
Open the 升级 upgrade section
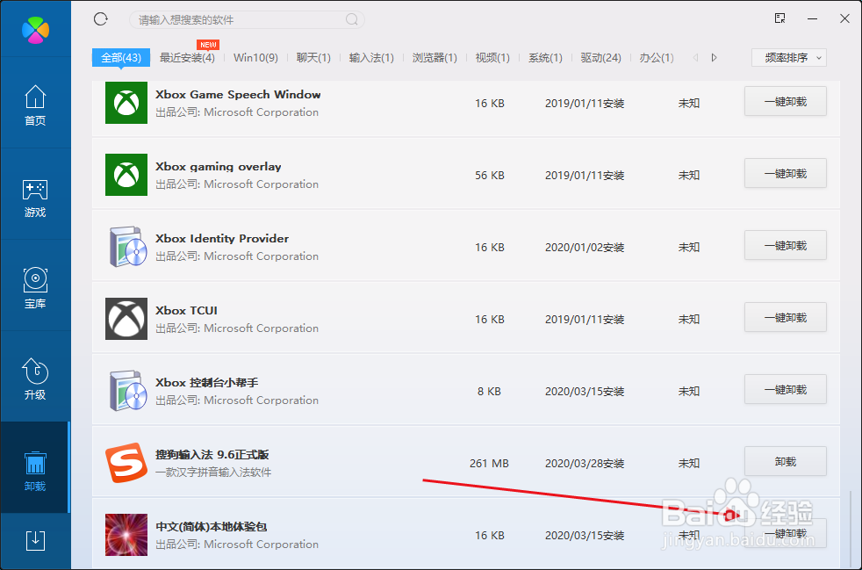(x=35, y=379)
